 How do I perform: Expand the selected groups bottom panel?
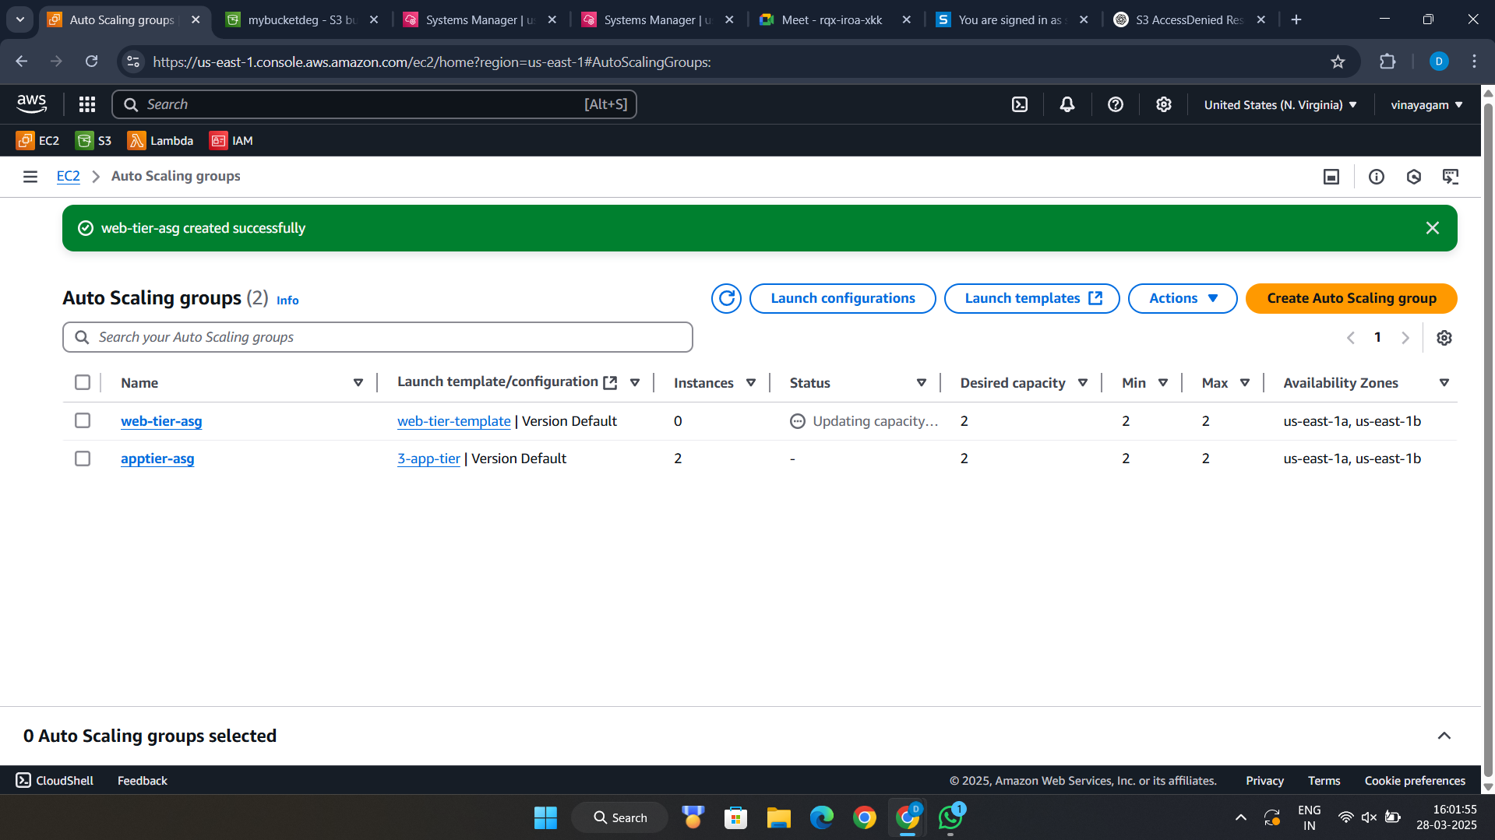(x=1444, y=736)
